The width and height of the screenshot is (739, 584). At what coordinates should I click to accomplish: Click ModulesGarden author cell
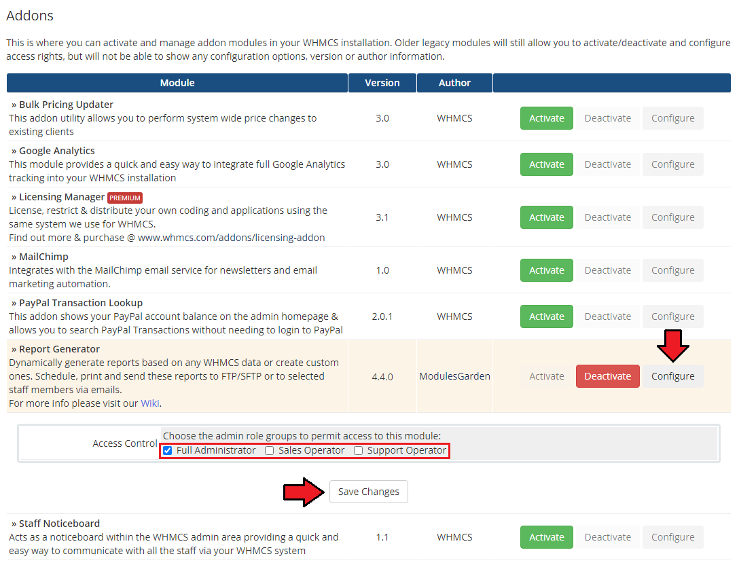coord(454,376)
